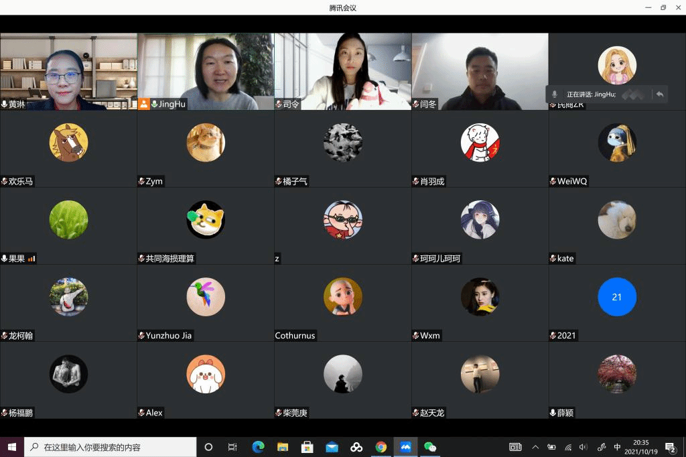
Task: Click the return arrow in speaking banner
Action: click(660, 94)
